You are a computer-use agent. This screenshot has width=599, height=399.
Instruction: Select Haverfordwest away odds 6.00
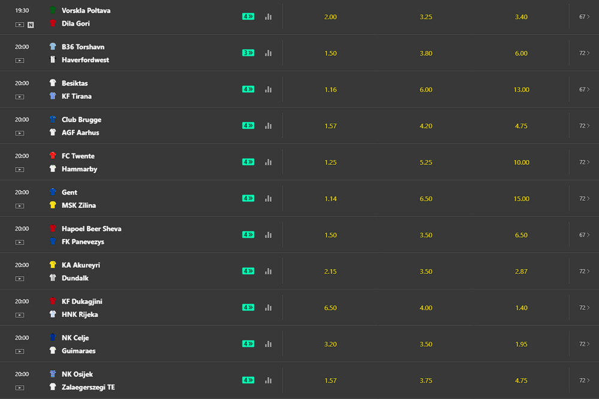tap(521, 53)
